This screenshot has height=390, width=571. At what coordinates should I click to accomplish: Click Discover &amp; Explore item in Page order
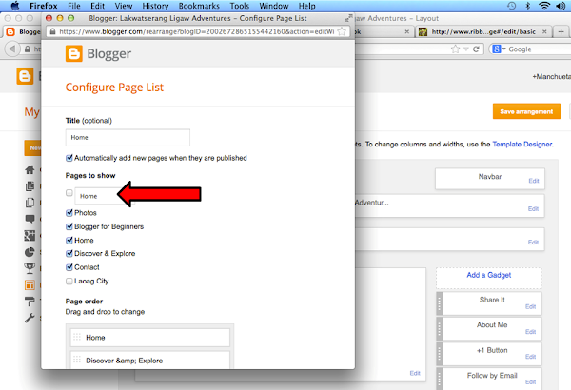(x=150, y=361)
